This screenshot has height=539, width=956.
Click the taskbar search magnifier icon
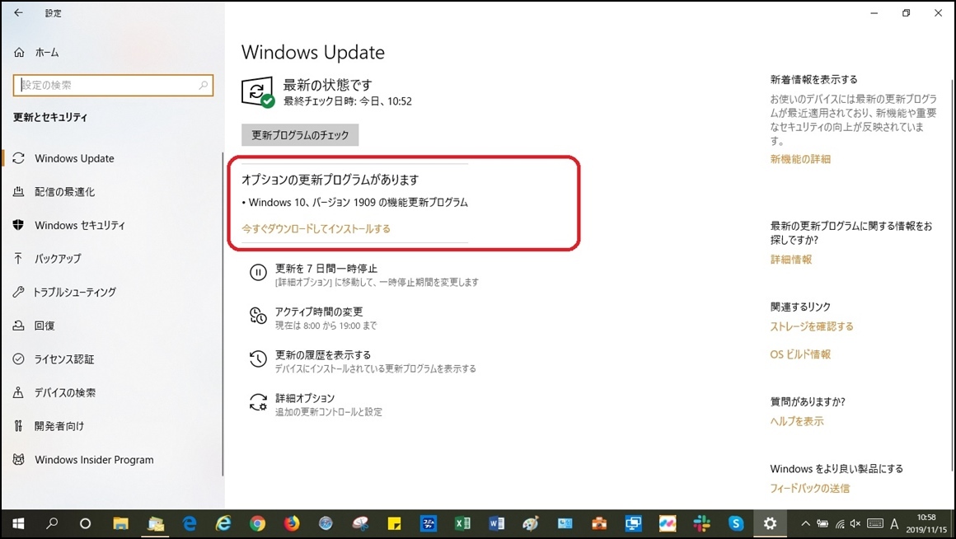pos(52,524)
